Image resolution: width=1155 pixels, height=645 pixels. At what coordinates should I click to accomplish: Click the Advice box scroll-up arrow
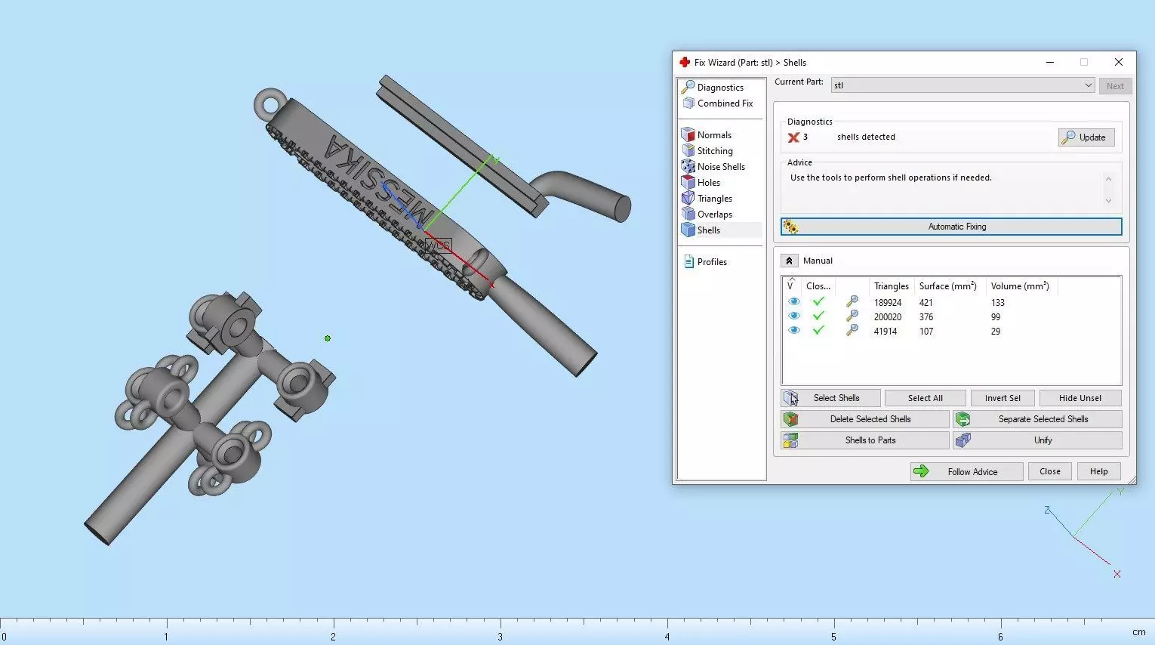1108,179
